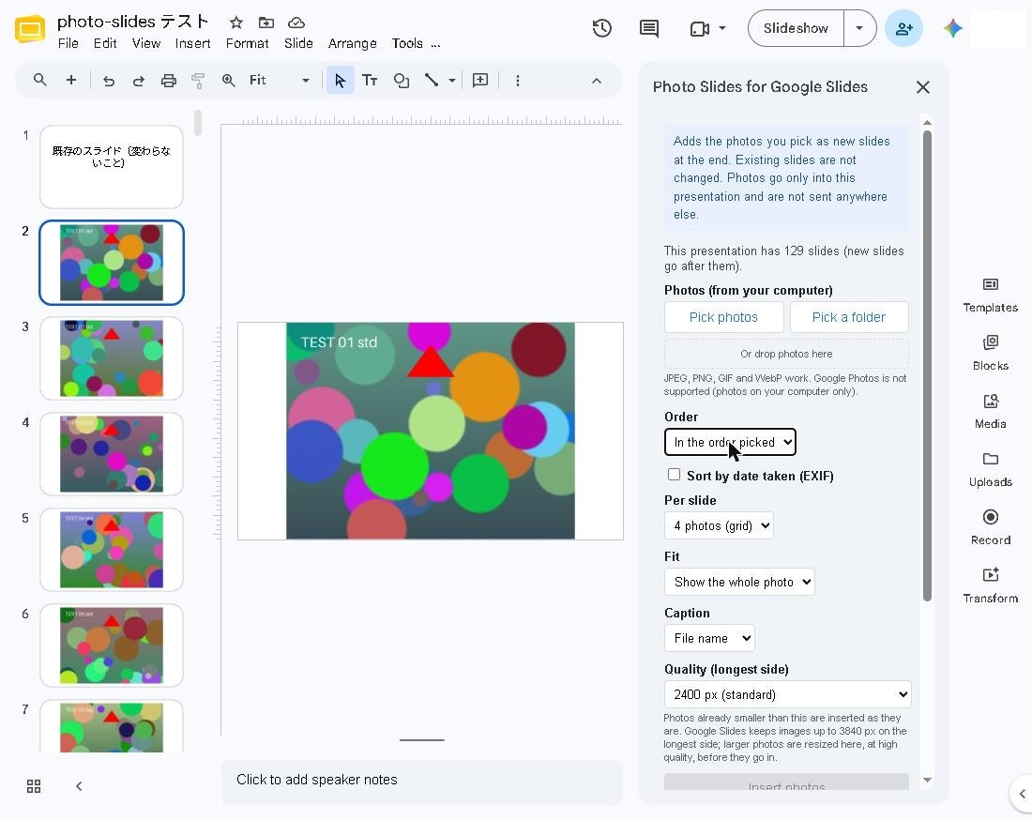
Task: Open the comments history icon
Action: [x=649, y=28]
